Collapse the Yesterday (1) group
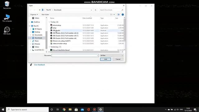The width and height of the screenshot is (199, 112). (x=49, y=47)
